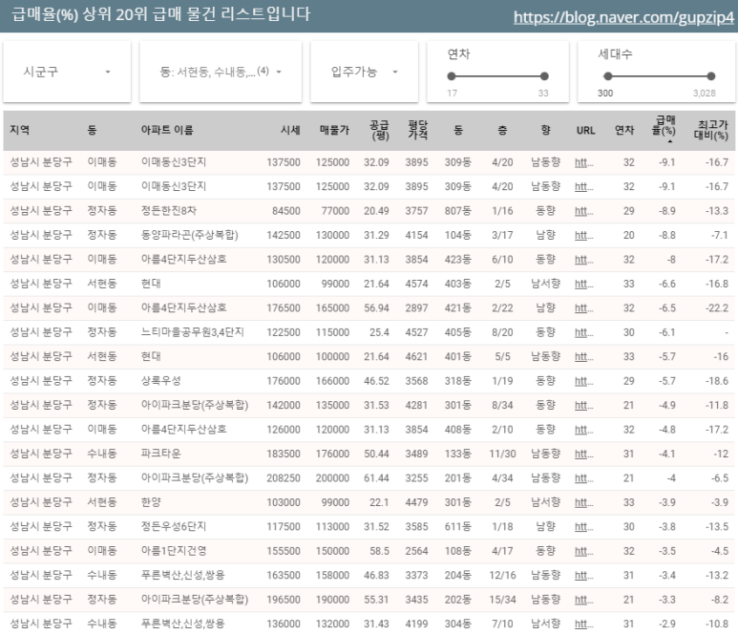Screen dimensions: 738x635
Task: Open URL link for 느티마을공무원3,4단지 row
Action: click(583, 333)
